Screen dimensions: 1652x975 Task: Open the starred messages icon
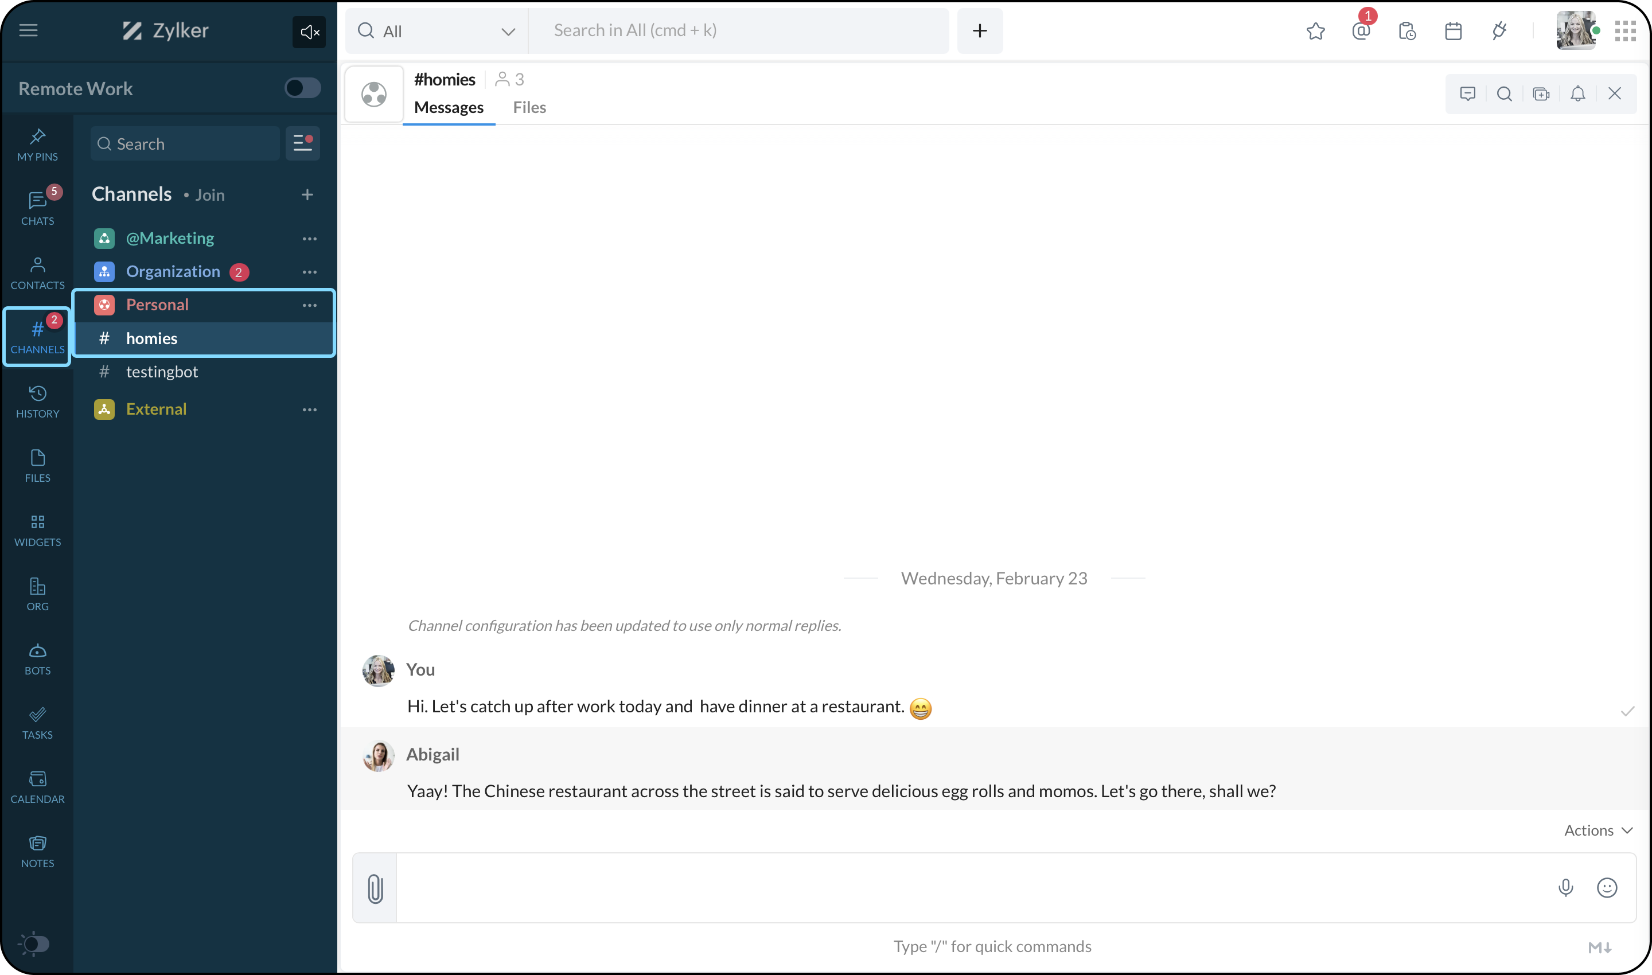(x=1315, y=31)
